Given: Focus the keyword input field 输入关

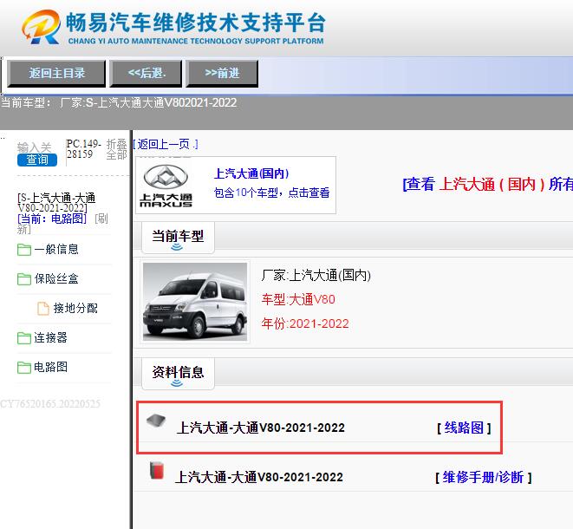Looking at the screenshot, I should (x=35, y=147).
